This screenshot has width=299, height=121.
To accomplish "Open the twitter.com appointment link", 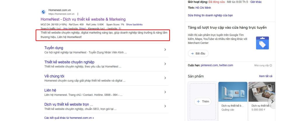I will click(226, 65).
